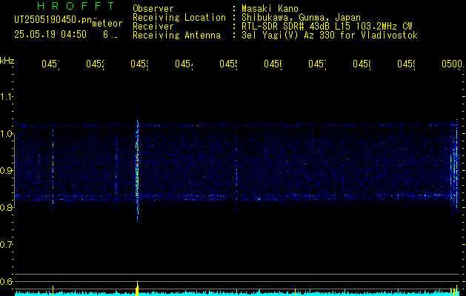Click the tall yellow amplitude spike at 0453

pos(137,288)
